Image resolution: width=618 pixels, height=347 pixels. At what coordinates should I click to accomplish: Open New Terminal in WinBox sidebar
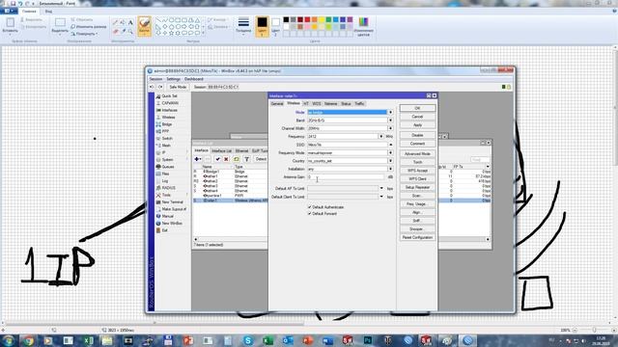point(172,202)
